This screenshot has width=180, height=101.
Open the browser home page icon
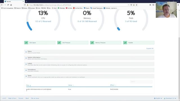11,5
